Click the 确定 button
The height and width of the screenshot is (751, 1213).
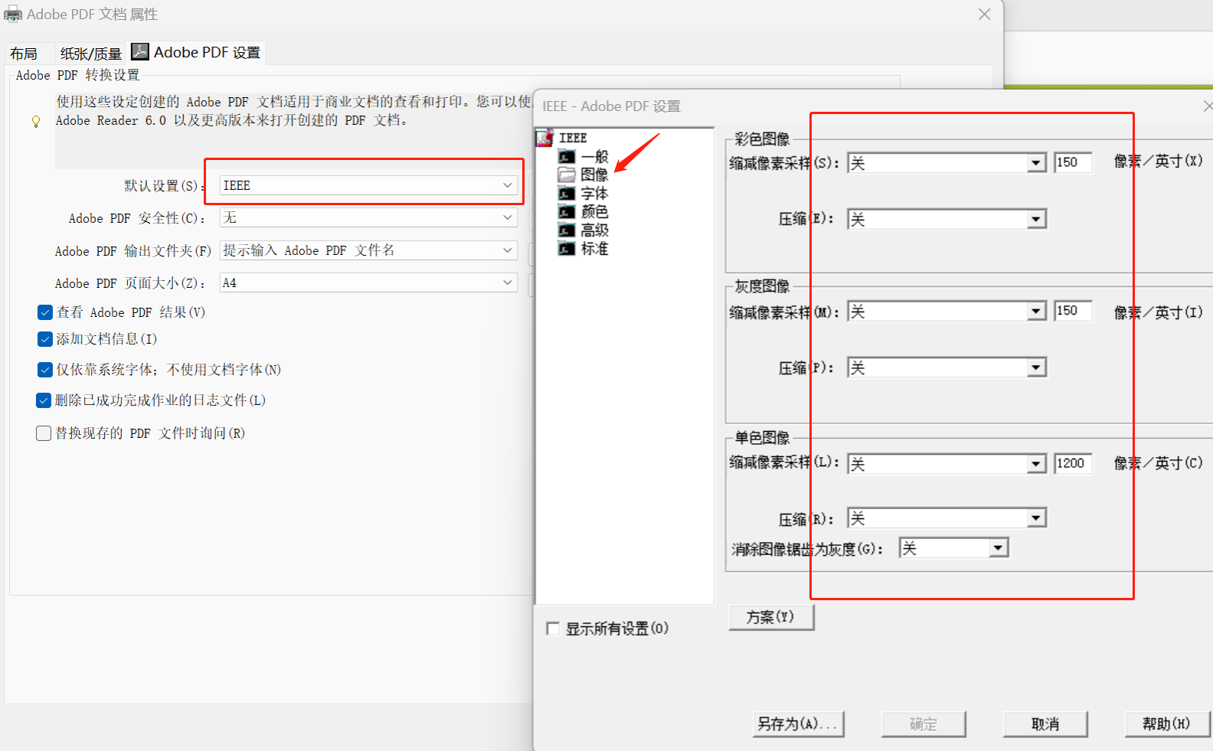point(924,724)
